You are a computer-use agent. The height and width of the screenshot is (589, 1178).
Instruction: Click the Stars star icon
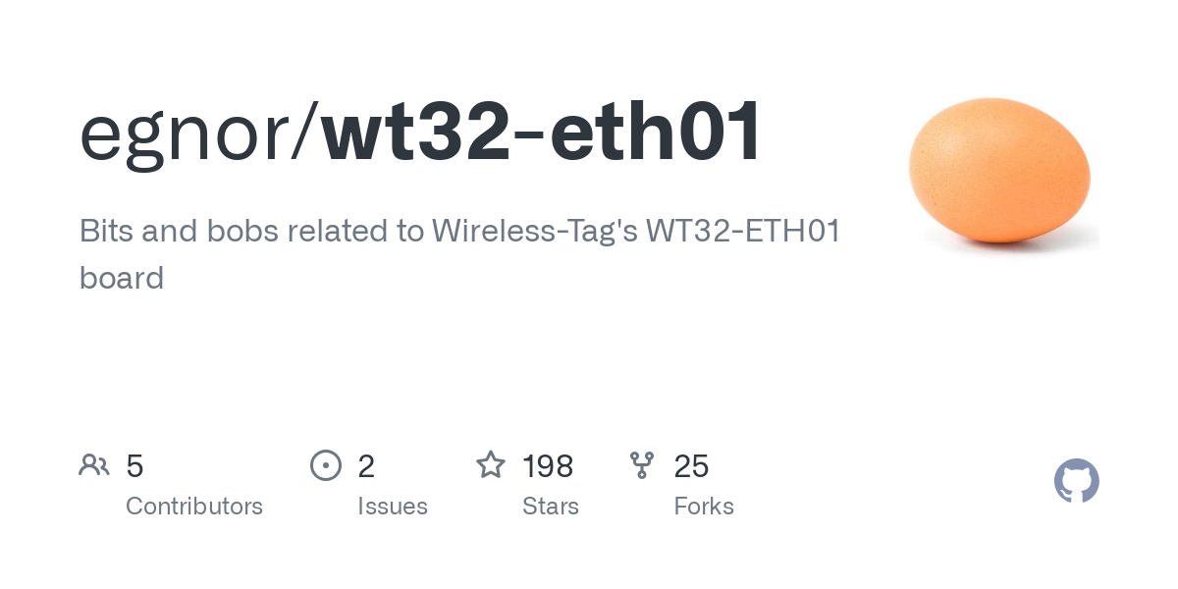point(491,464)
